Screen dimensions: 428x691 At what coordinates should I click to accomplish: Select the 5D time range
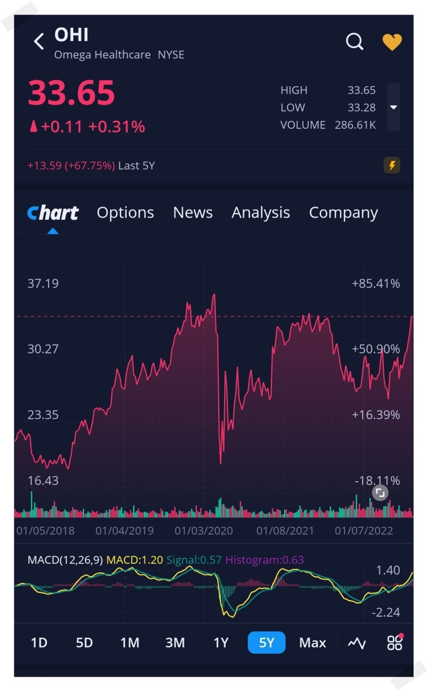point(84,643)
